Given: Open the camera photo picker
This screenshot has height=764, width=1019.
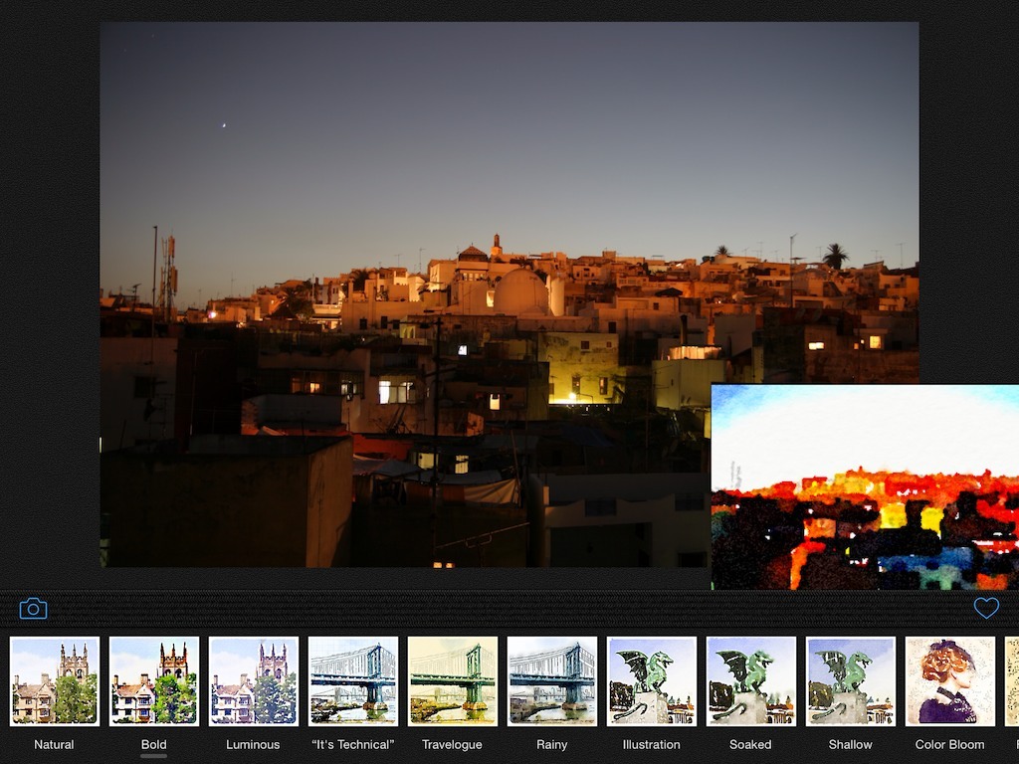Looking at the screenshot, I should (33, 609).
